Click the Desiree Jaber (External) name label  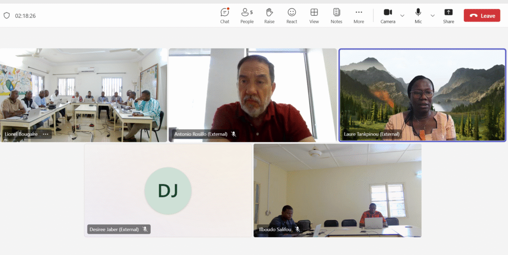click(x=115, y=229)
